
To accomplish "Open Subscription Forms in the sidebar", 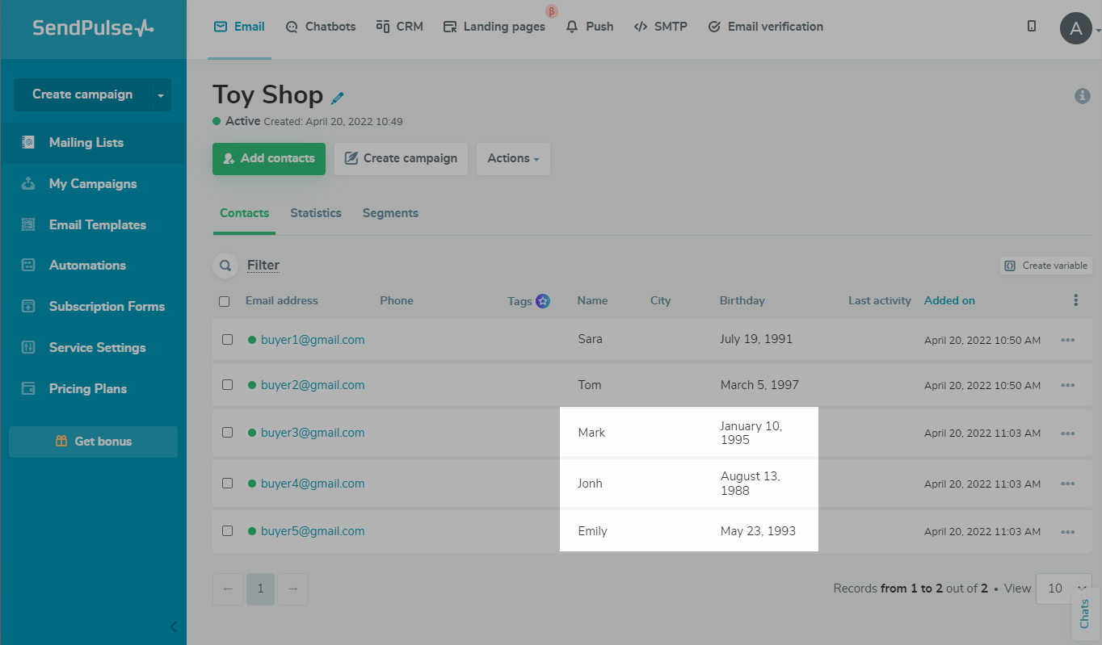I will [93, 307].
